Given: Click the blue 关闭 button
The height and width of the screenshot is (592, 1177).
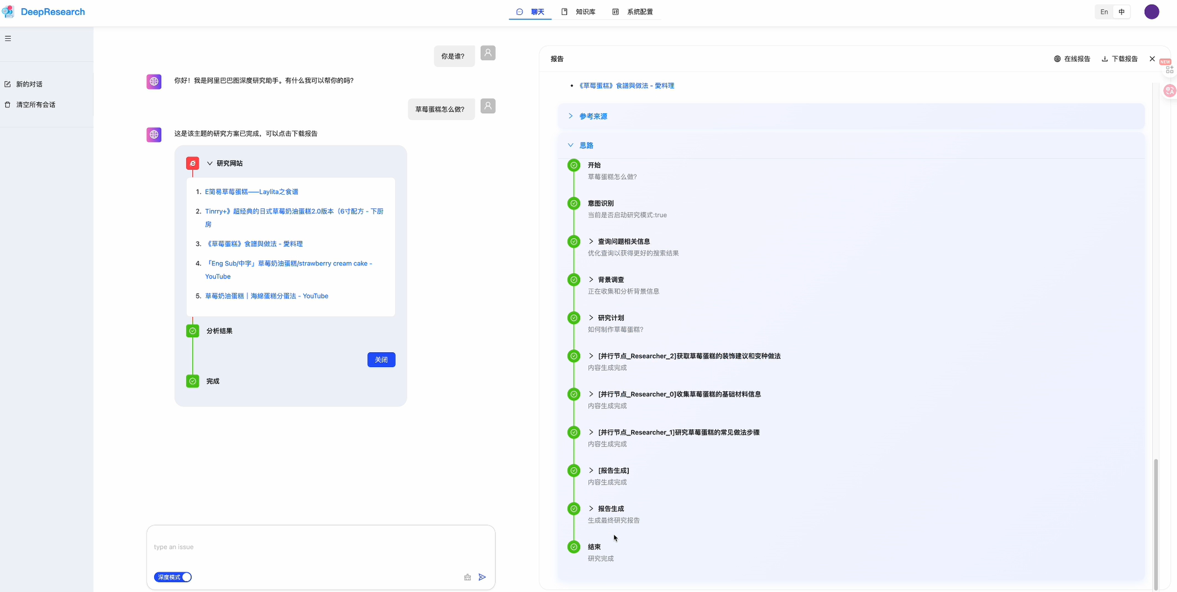Looking at the screenshot, I should point(381,360).
